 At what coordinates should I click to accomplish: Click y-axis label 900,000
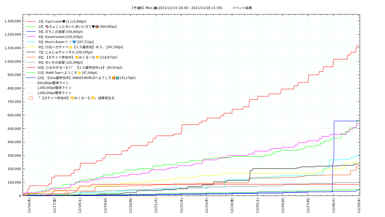(x=14, y=75)
